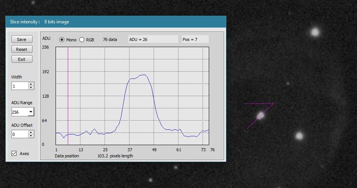Click the star crossed by the magenta slice line
Image resolution: width=357 pixels, height=188 pixels.
pyautogui.click(x=260, y=115)
